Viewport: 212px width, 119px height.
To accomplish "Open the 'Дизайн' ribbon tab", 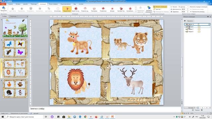I will coord(26,4).
